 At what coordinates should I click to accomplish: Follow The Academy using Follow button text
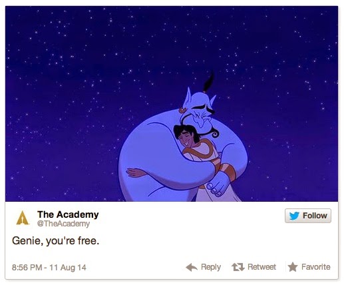pyautogui.click(x=315, y=216)
